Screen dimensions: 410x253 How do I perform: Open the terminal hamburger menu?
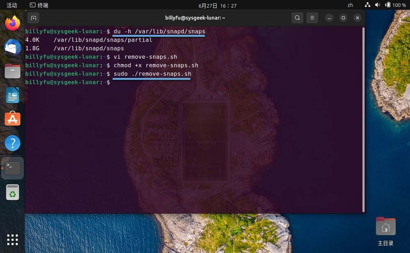coord(312,18)
